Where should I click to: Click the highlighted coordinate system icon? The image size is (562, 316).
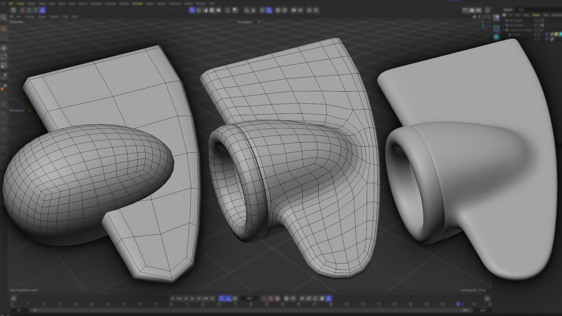(x=42, y=11)
